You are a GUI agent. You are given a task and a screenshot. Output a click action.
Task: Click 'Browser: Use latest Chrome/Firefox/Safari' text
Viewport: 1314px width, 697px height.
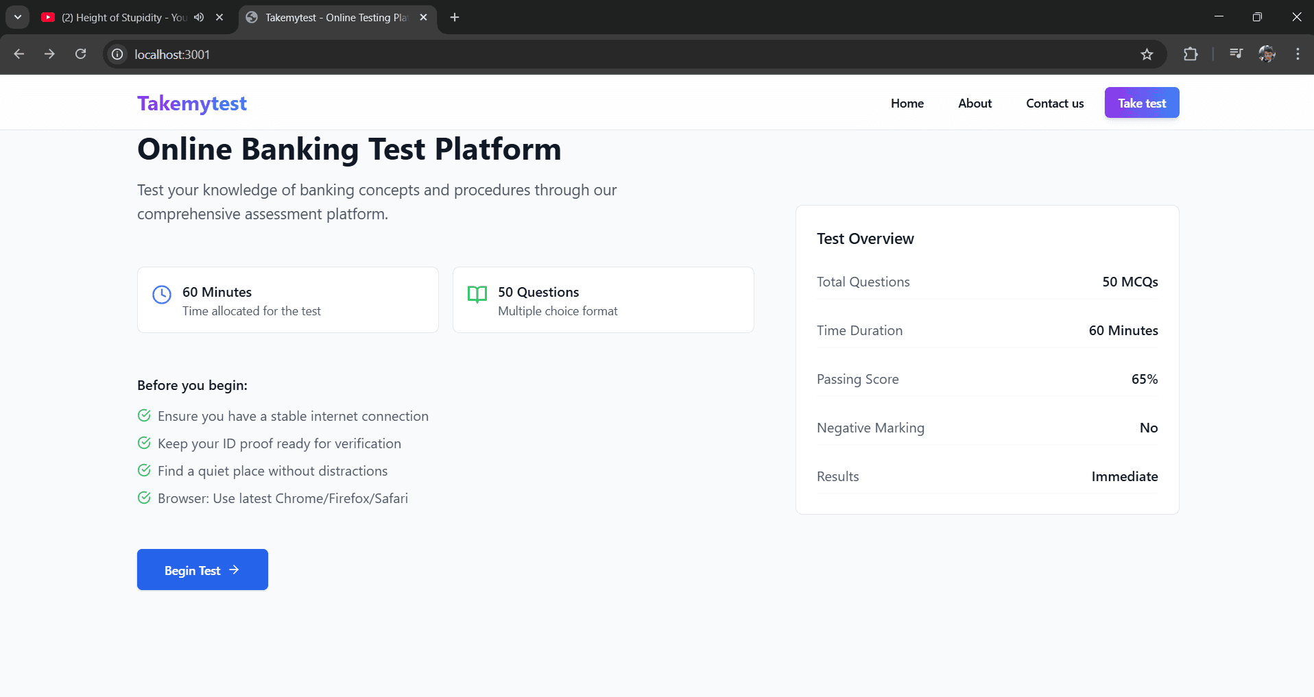coord(283,498)
